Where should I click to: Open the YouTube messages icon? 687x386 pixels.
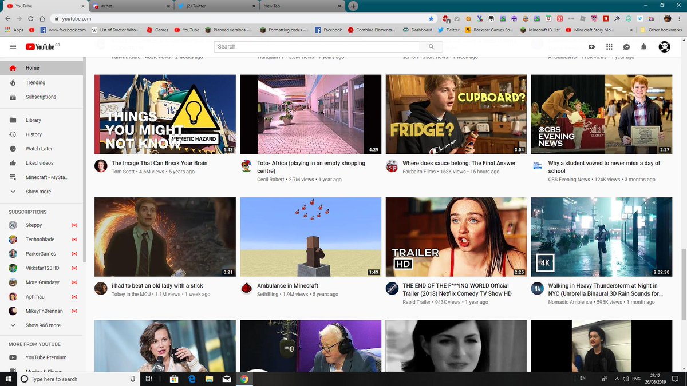626,47
